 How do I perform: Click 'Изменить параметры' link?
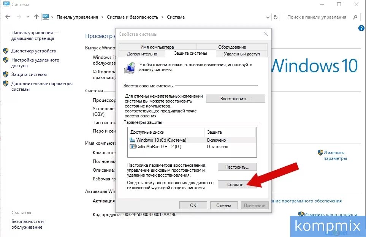(x=335, y=155)
